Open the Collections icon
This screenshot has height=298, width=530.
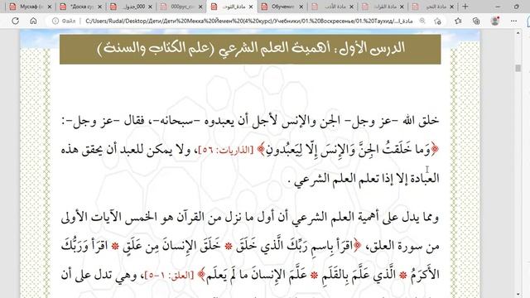476,21
